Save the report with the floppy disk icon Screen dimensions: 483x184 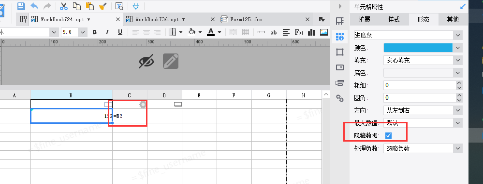(21, 6)
